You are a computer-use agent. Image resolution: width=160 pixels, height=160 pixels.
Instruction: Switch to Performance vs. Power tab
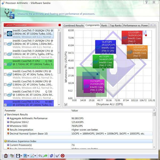136,25
